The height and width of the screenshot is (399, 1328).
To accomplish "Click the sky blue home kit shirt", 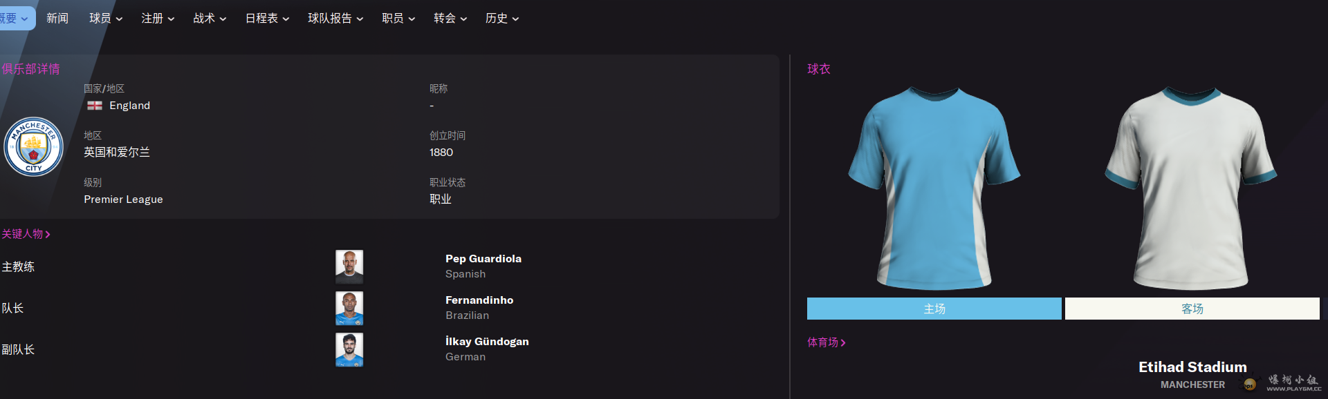I will [934, 188].
